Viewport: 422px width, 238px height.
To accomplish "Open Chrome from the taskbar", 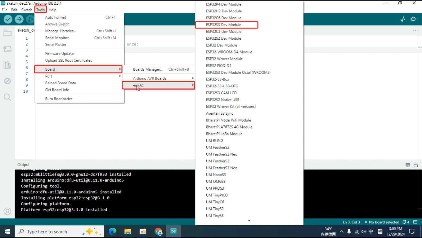I will 158,231.
